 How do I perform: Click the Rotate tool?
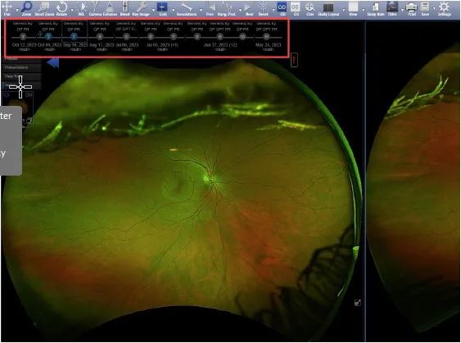click(x=61, y=7)
